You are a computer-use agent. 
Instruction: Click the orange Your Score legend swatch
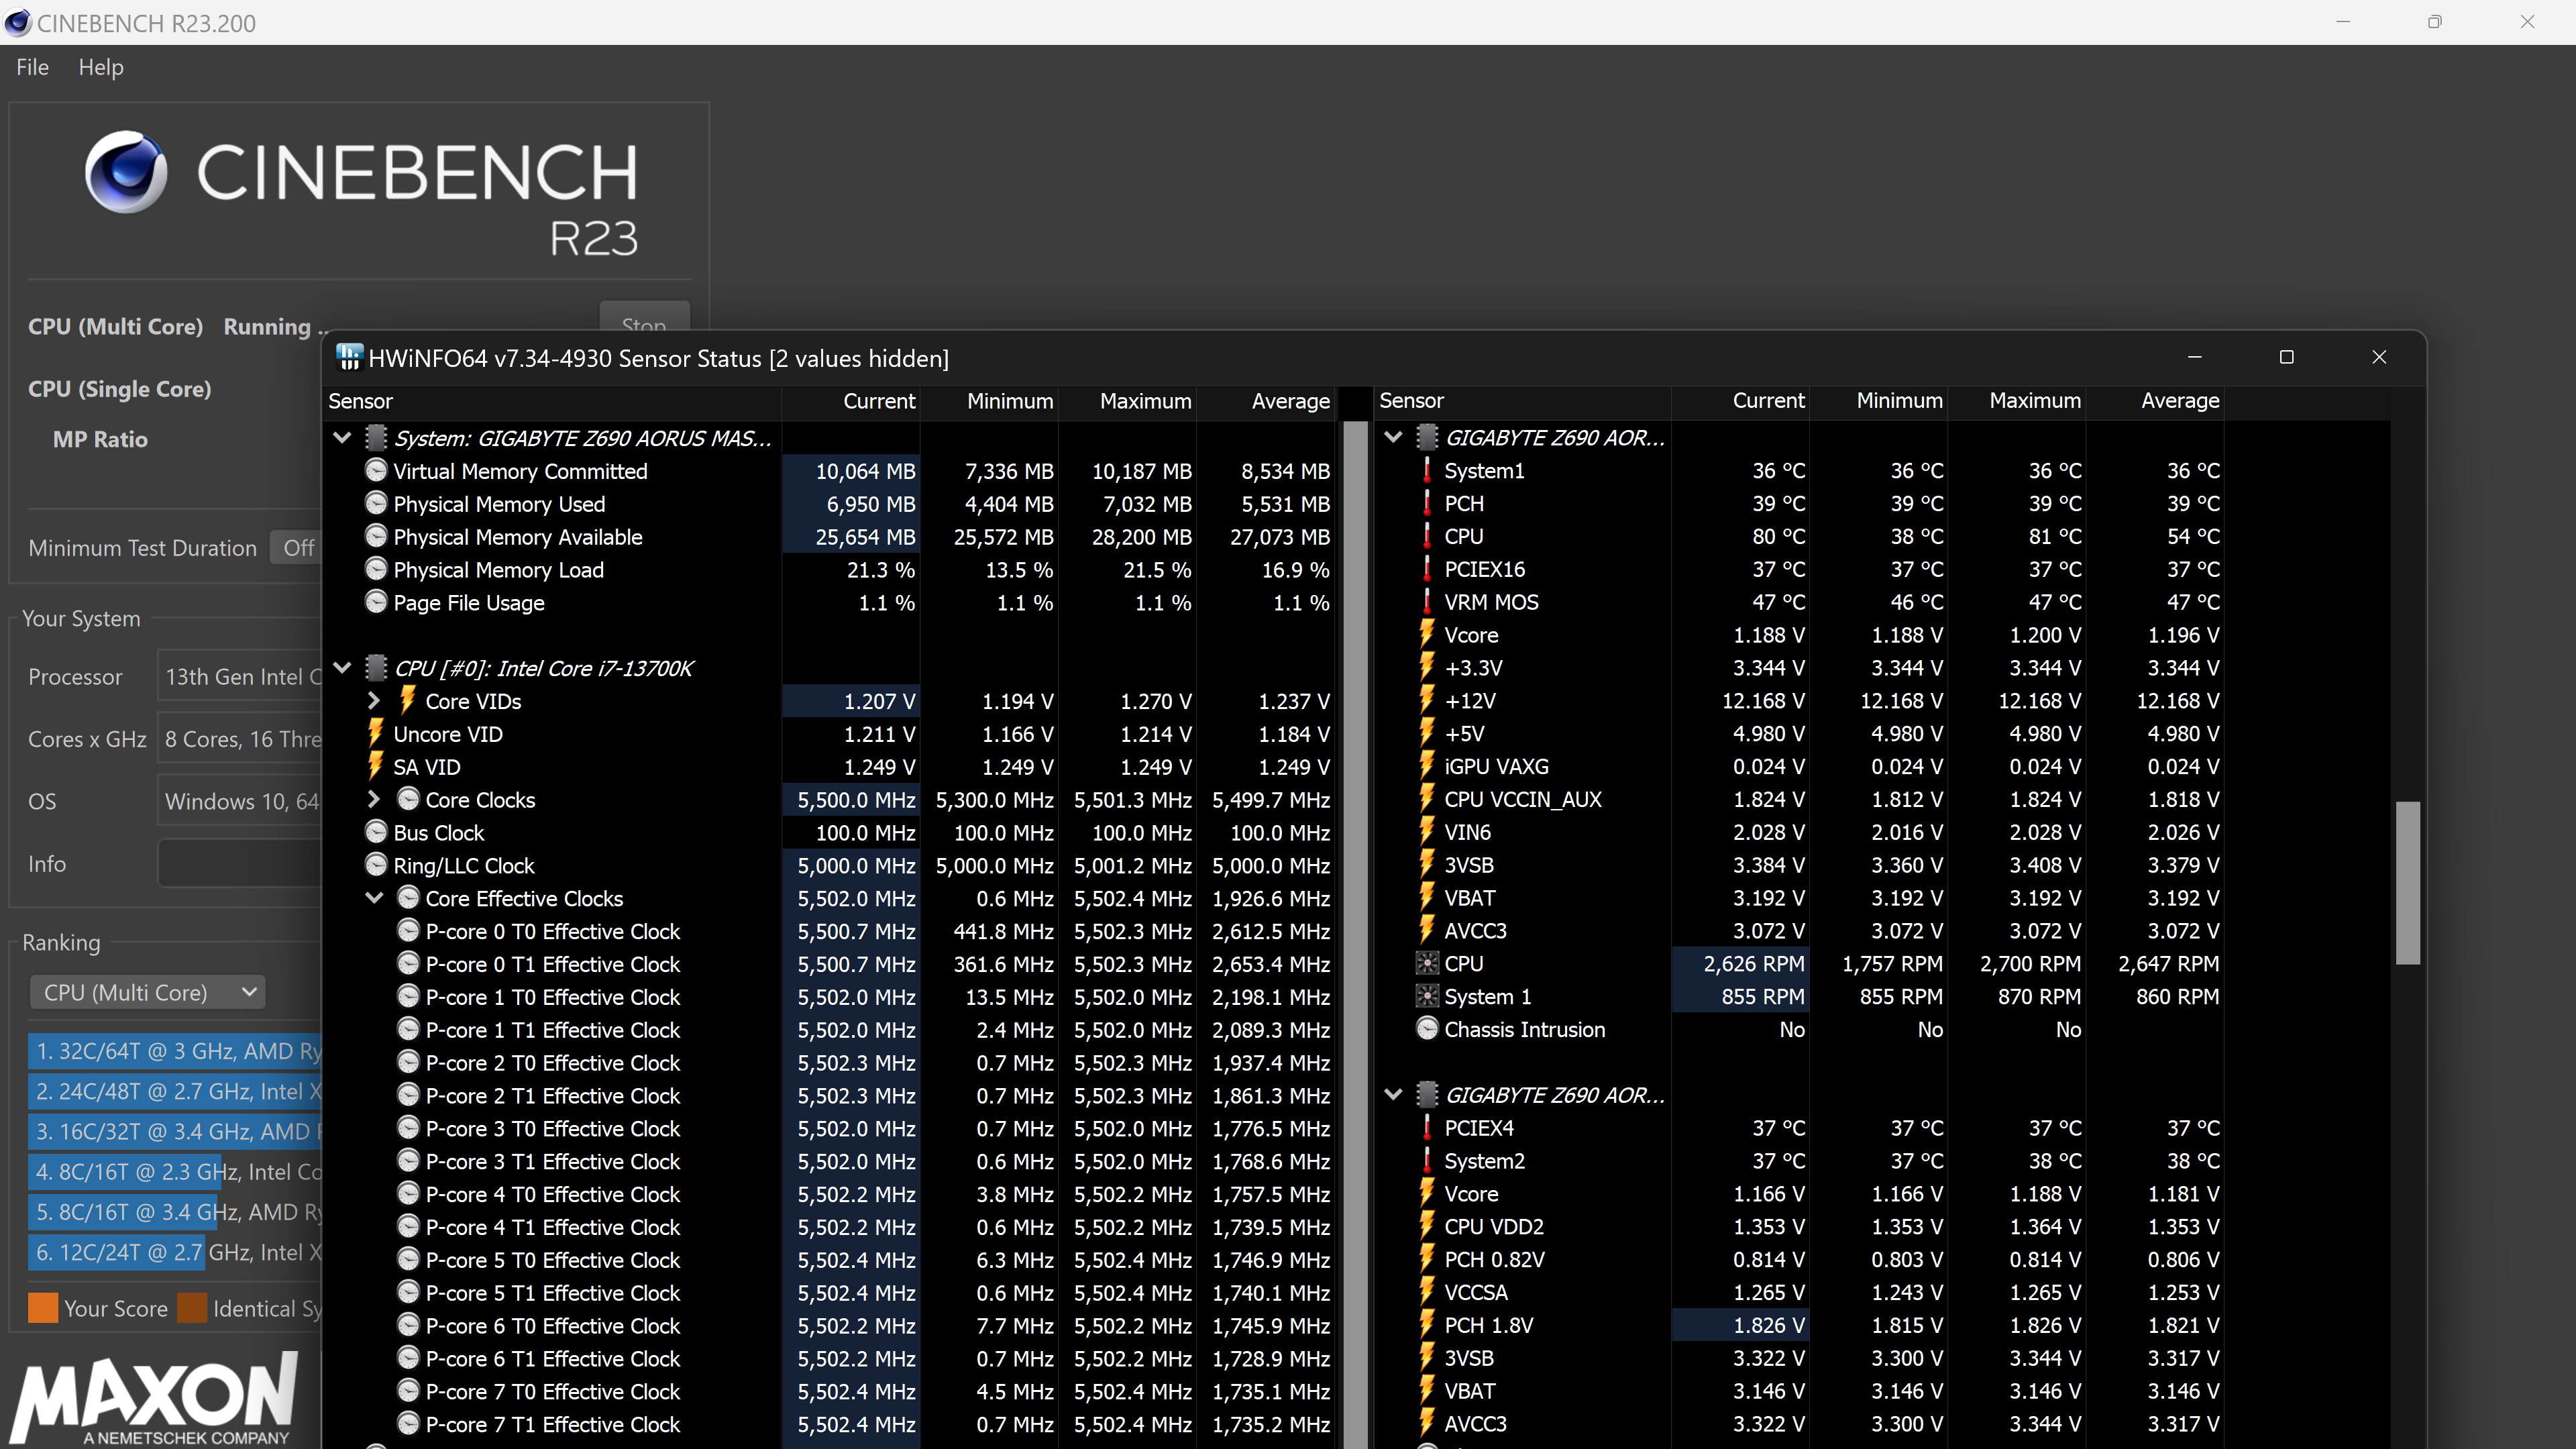(x=43, y=1308)
